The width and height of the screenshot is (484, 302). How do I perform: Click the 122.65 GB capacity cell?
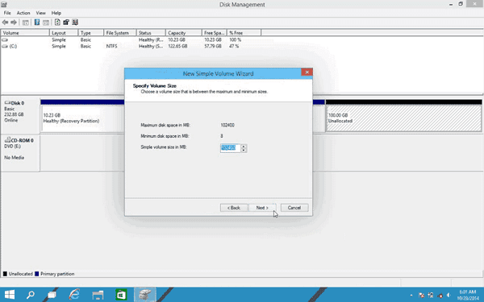(177, 46)
